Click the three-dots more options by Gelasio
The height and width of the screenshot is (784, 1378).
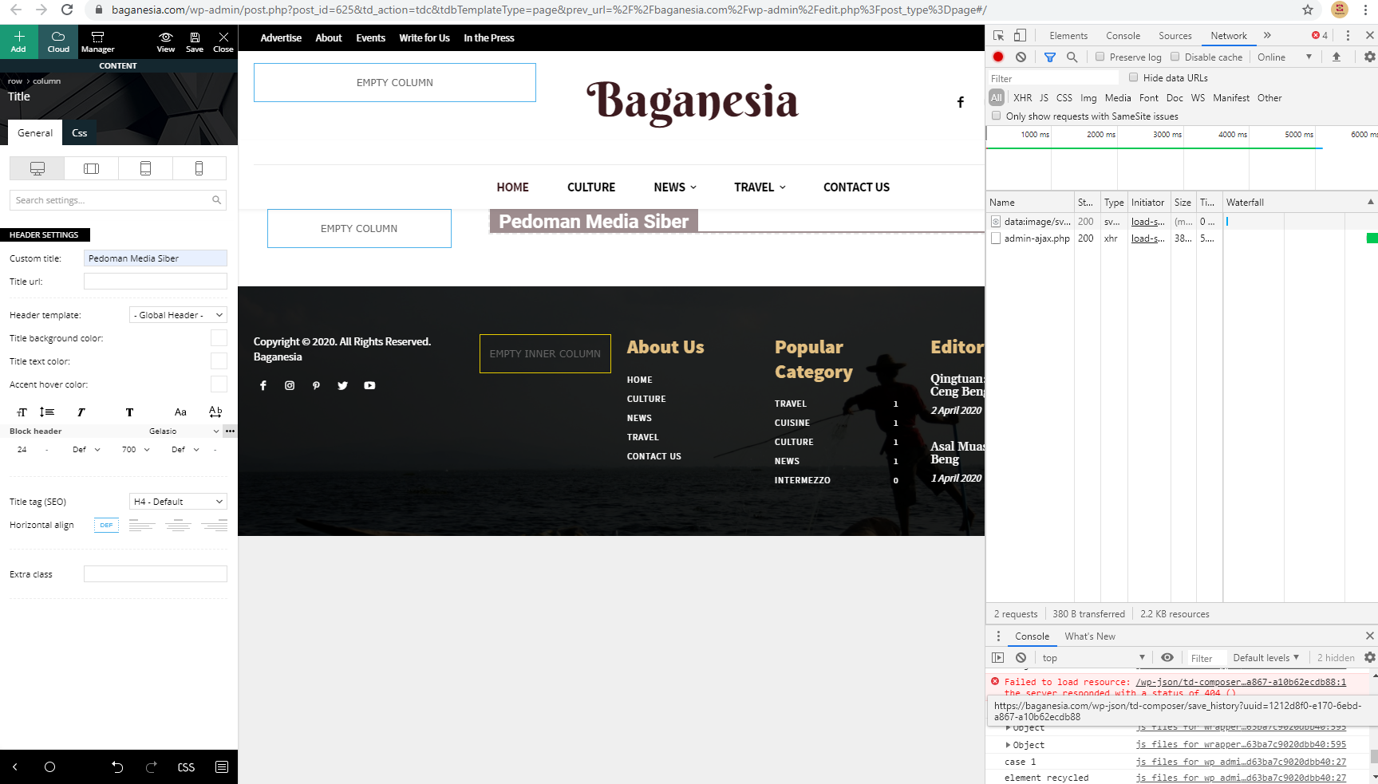click(x=230, y=431)
